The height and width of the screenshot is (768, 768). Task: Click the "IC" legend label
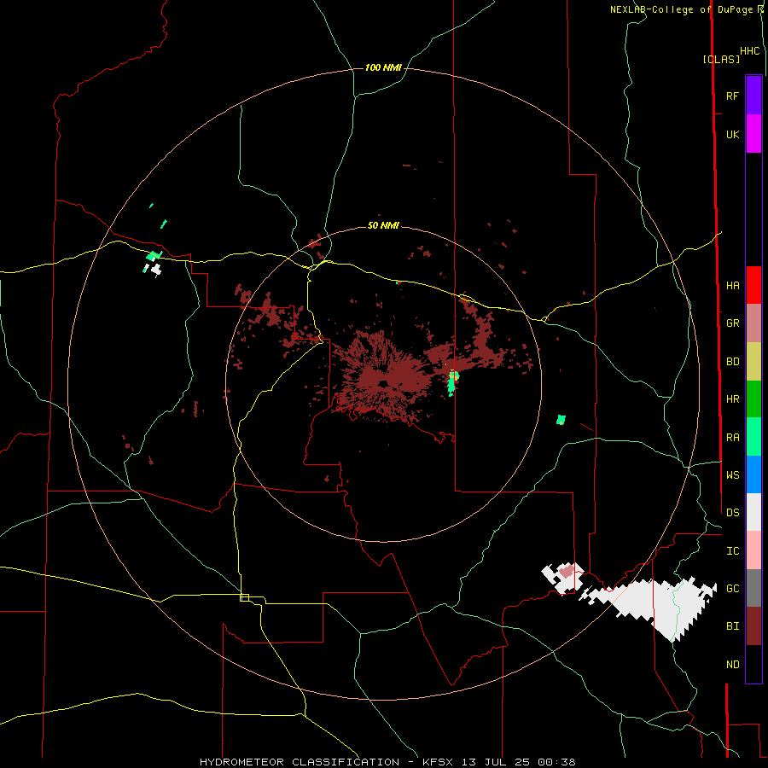tap(732, 551)
